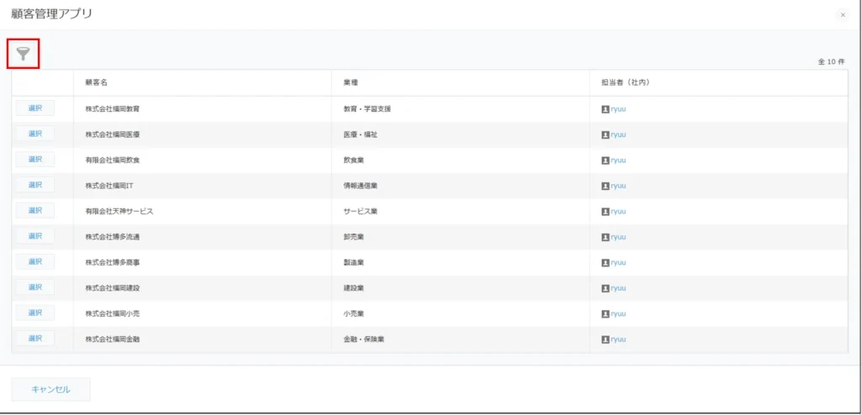862x415 pixels.
Task: Click user icon in 有限会社天神サービス row
Action: pyautogui.click(x=605, y=212)
